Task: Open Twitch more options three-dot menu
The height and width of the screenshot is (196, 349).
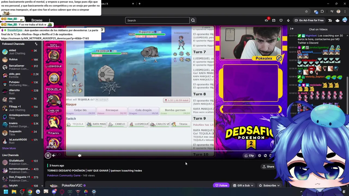Action: [x=50, y=20]
